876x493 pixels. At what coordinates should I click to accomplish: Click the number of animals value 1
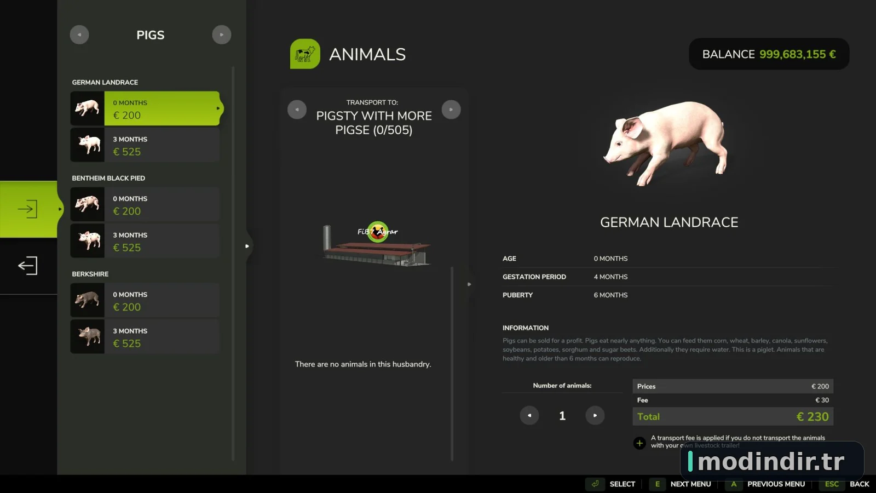point(562,416)
